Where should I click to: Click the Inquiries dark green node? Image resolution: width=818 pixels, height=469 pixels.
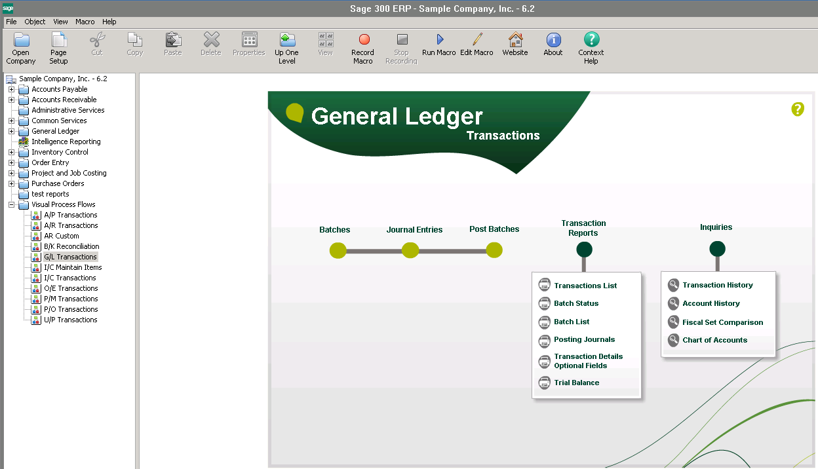click(x=717, y=249)
